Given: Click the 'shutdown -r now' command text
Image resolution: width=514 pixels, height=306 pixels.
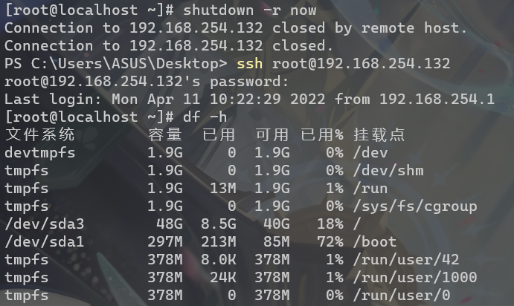Looking at the screenshot, I should click(x=249, y=10).
